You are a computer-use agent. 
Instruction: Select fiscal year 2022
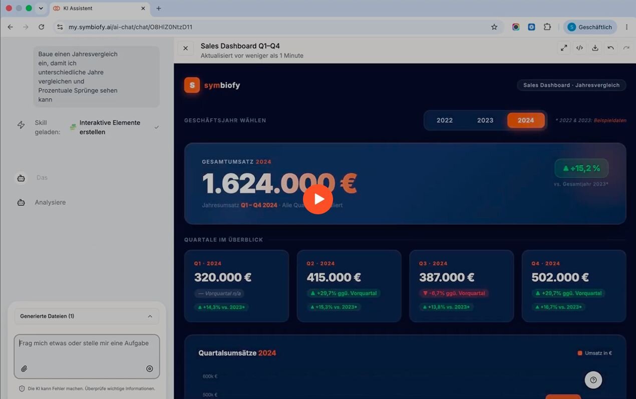pos(445,120)
